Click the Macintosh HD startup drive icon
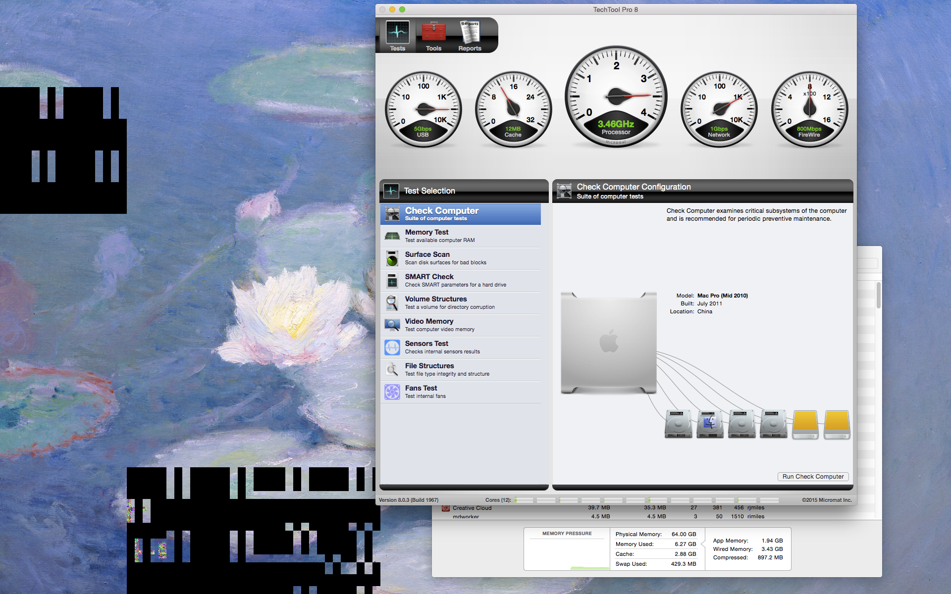The image size is (951, 594). [x=710, y=424]
